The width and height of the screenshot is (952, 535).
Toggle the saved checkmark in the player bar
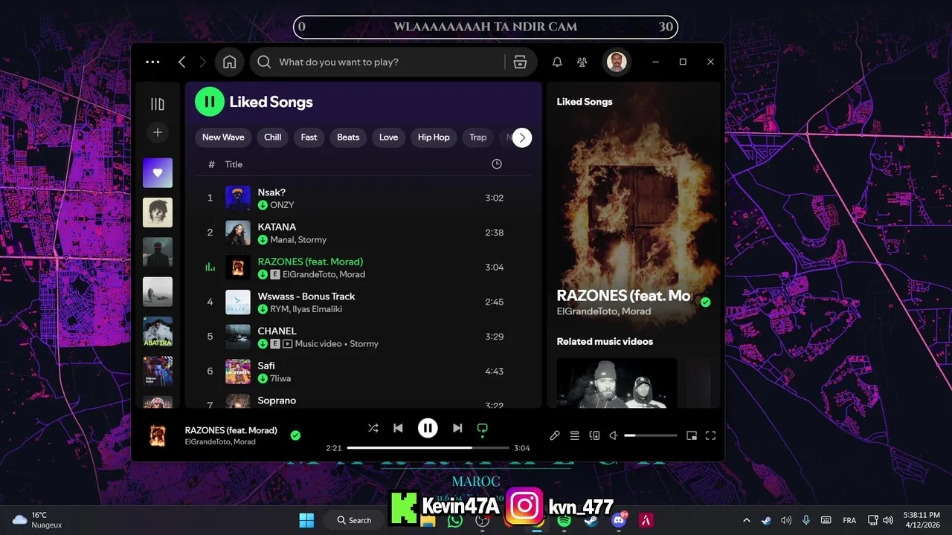pos(295,435)
